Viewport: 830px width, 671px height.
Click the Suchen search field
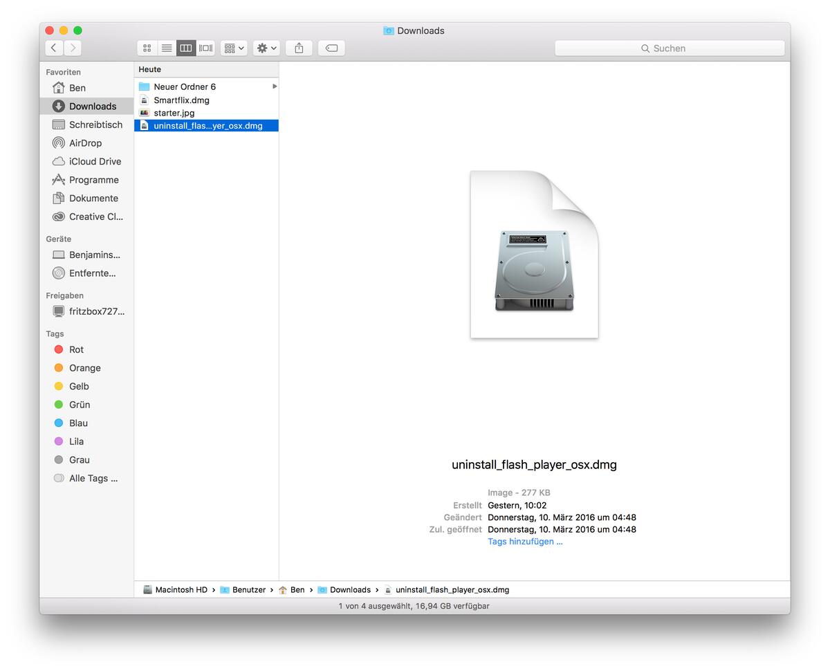(669, 48)
